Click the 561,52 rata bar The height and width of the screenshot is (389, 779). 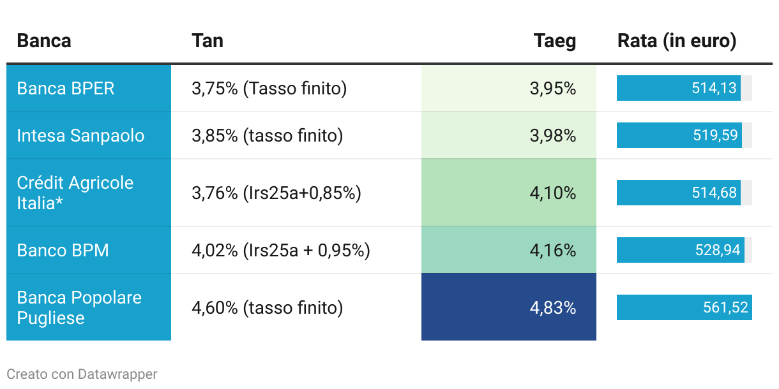click(x=684, y=307)
